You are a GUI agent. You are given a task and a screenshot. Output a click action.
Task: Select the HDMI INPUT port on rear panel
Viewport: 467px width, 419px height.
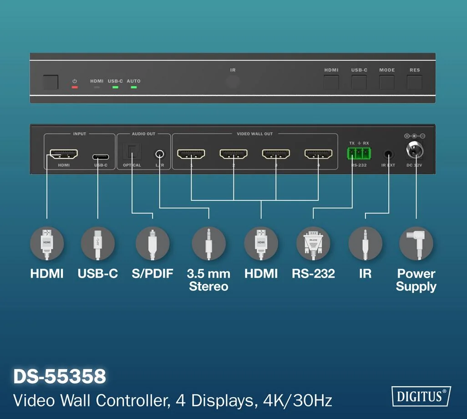pyautogui.click(x=64, y=154)
